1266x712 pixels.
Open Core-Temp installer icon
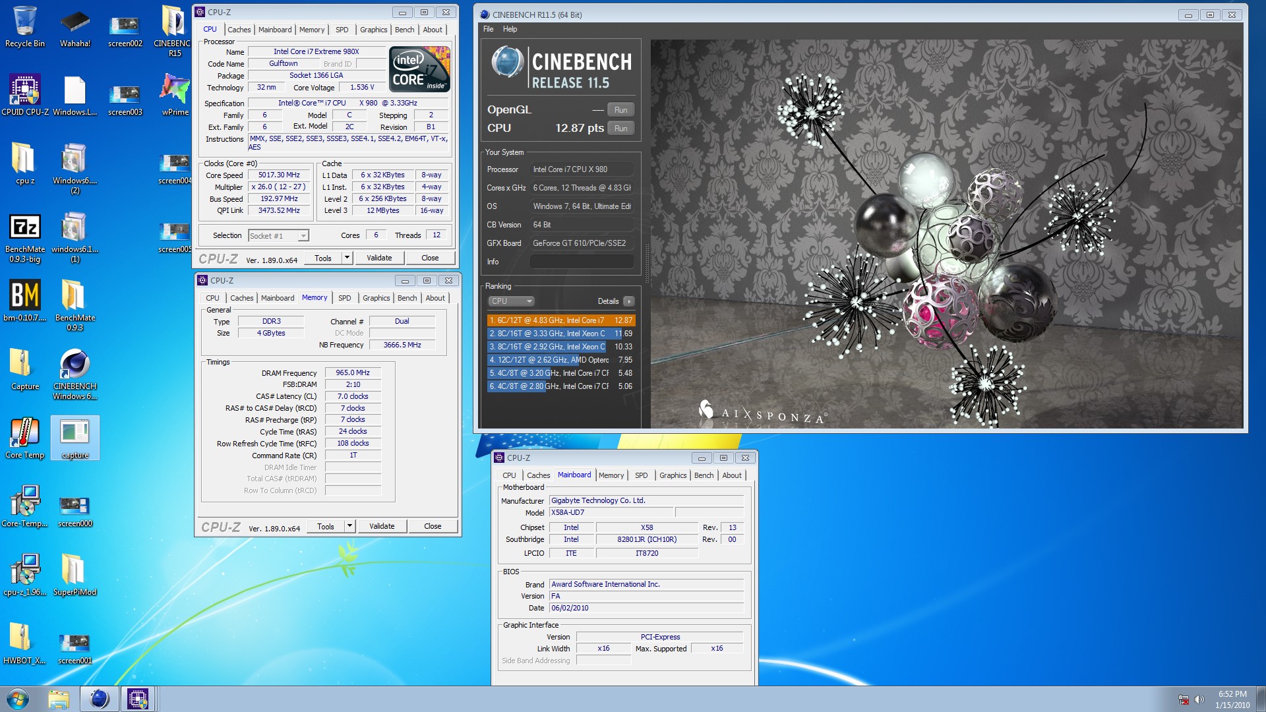[x=25, y=506]
